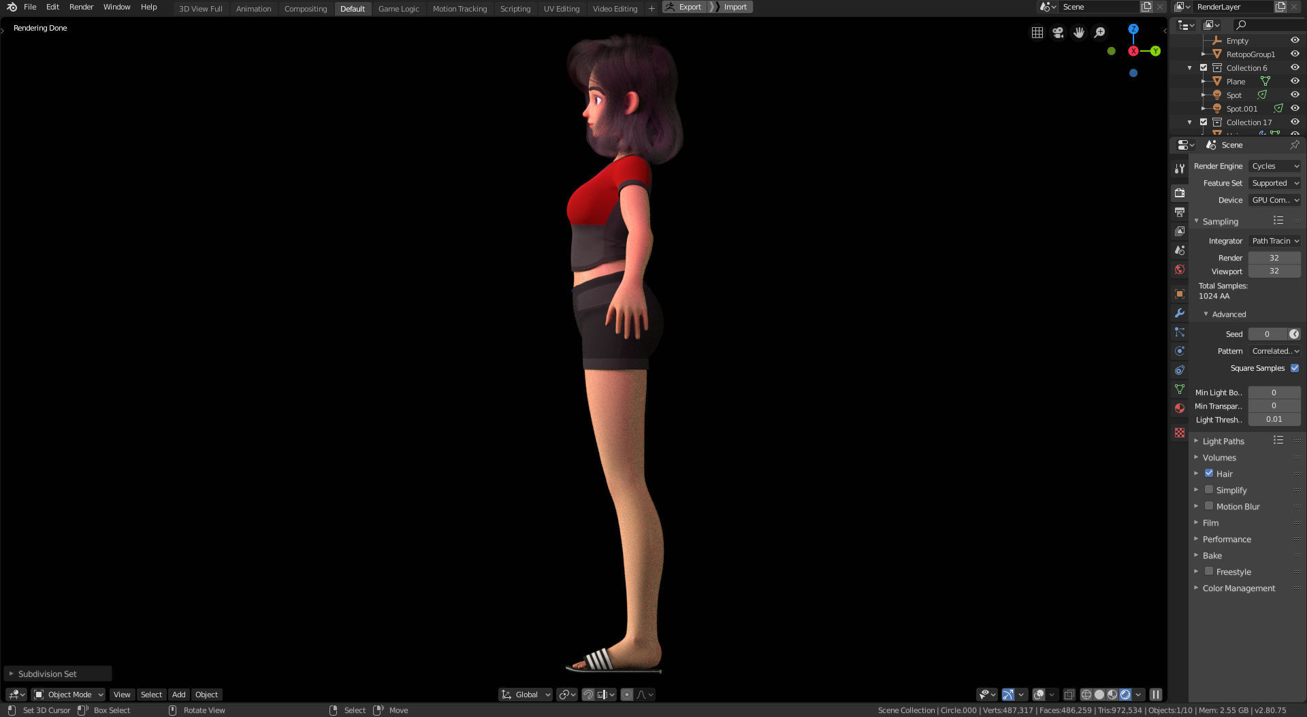
Task: Open the Texture properties checker icon
Action: (x=1180, y=433)
